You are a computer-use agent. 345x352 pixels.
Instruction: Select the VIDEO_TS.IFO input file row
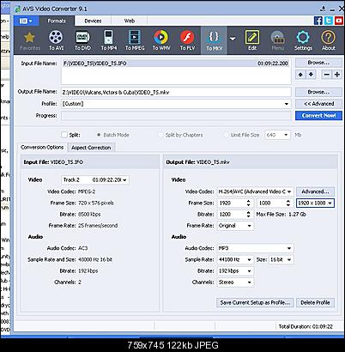click(x=176, y=64)
